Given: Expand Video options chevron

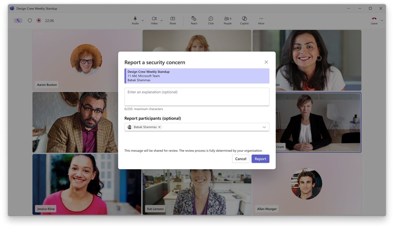Looking at the screenshot, I should click(x=162, y=21).
